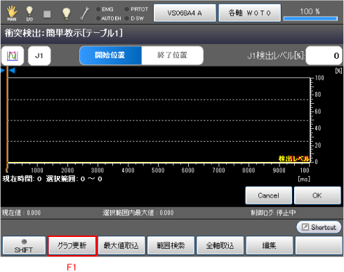Click the 選択範囲: 0 ～ 0 text
Screen dimensions: 344x272
(x=74, y=179)
